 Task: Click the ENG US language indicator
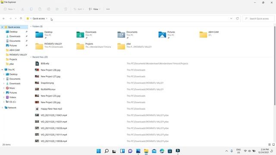[x=238, y=151]
